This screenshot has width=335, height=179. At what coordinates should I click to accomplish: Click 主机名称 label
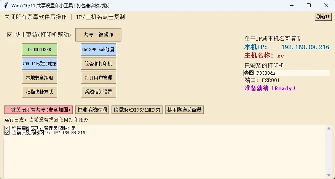coord(259,56)
